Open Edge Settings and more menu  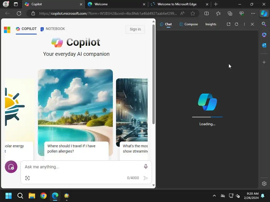253,13
